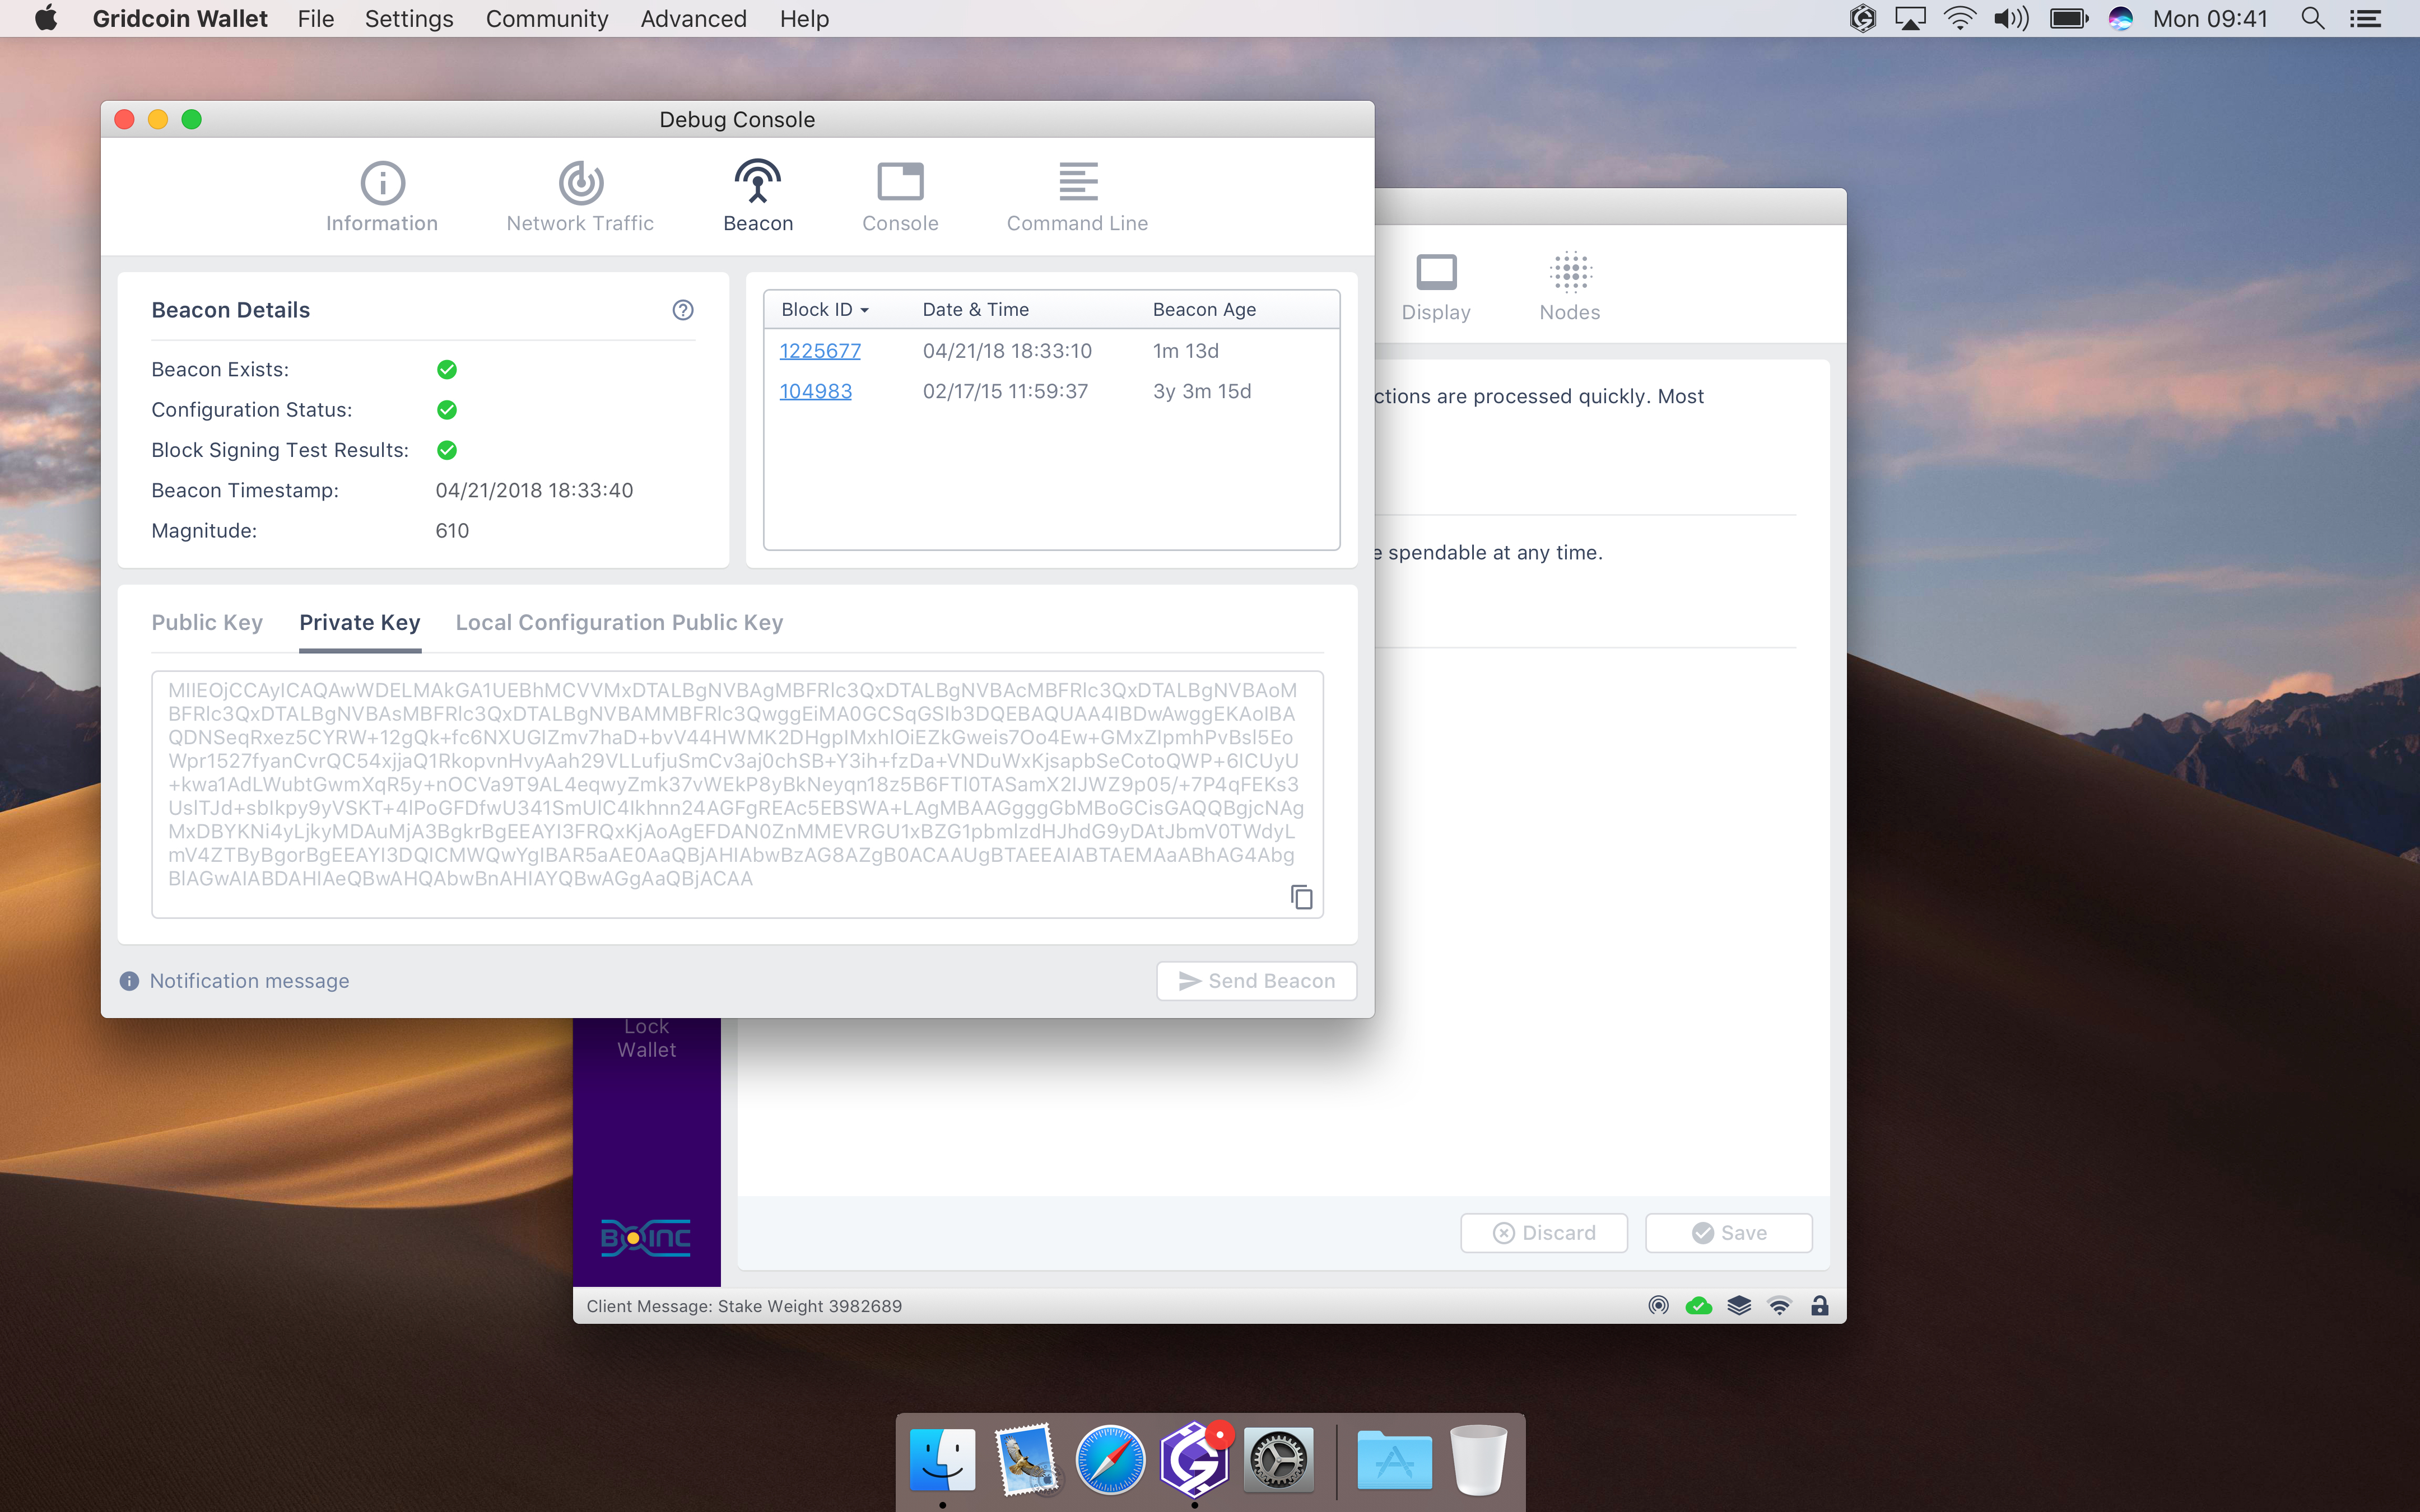Switch to Local Configuration Public Key tab

[x=619, y=623]
